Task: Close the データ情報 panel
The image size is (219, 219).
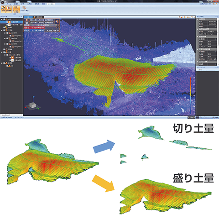Action: [x=218, y=17]
